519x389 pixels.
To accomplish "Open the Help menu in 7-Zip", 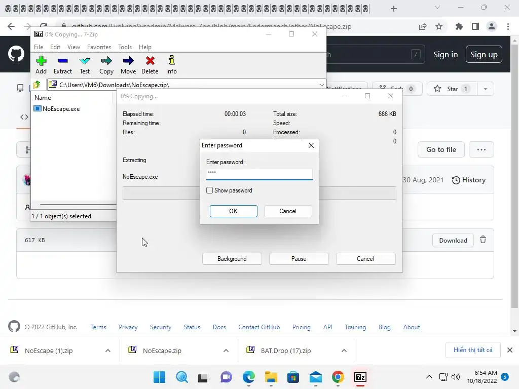I will 145,47.
